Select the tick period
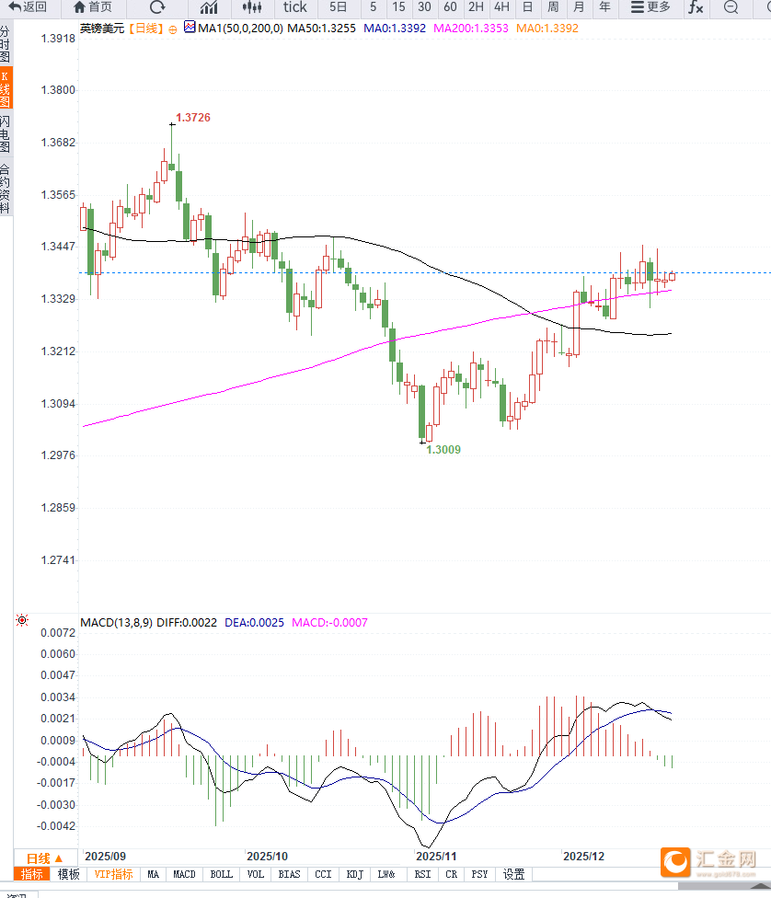Image resolution: width=771 pixels, height=898 pixels. click(x=294, y=7)
